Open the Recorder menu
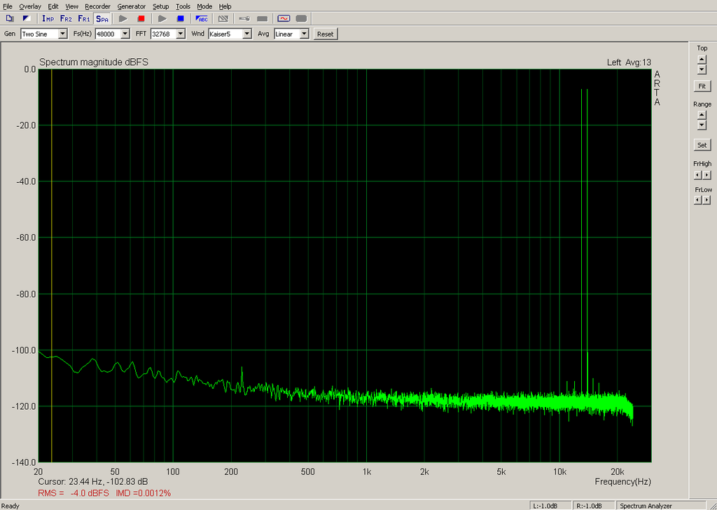Viewport: 717px width, 510px height. 98,6
